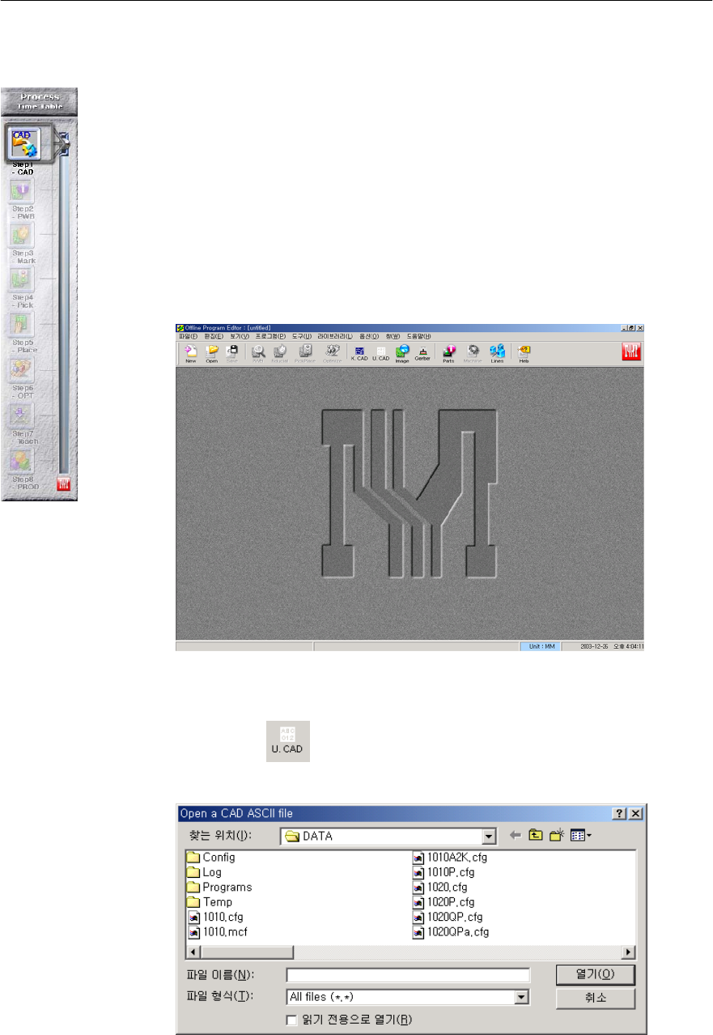Click the Process Time Table vertical slider handle
The height and width of the screenshot is (1035, 713).
click(x=64, y=144)
